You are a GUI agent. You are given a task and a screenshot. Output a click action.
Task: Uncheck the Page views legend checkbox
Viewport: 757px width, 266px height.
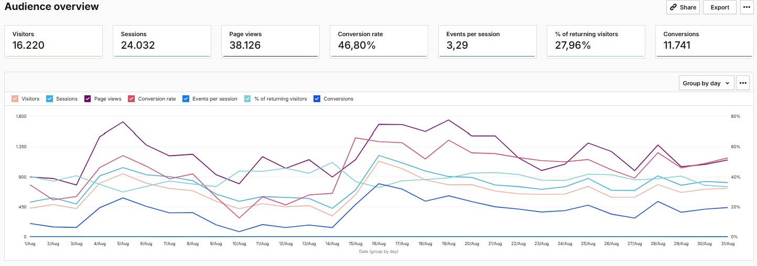point(88,98)
